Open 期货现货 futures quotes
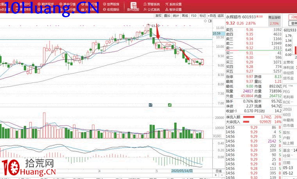This screenshot has width=297, height=179. point(45,4)
